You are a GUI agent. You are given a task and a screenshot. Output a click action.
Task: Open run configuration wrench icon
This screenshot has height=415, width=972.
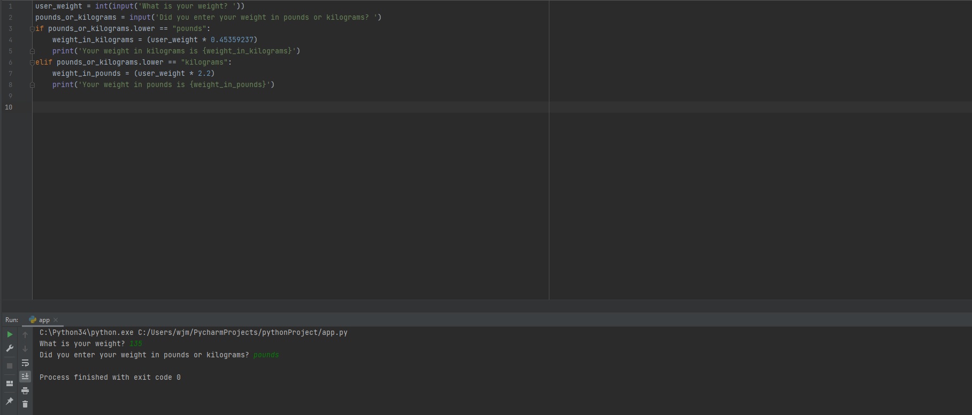point(10,349)
